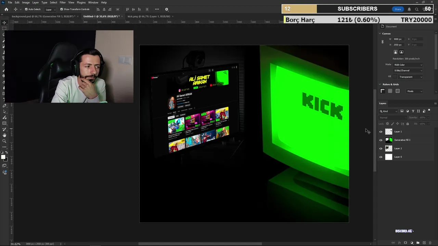Screen dimensions: 438x246
Task: Toggle the grid icon in Rulers & Grids
Action: (390, 91)
